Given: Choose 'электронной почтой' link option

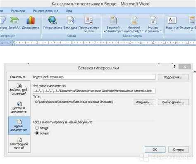Looking at the screenshot, I should [x=19, y=143].
